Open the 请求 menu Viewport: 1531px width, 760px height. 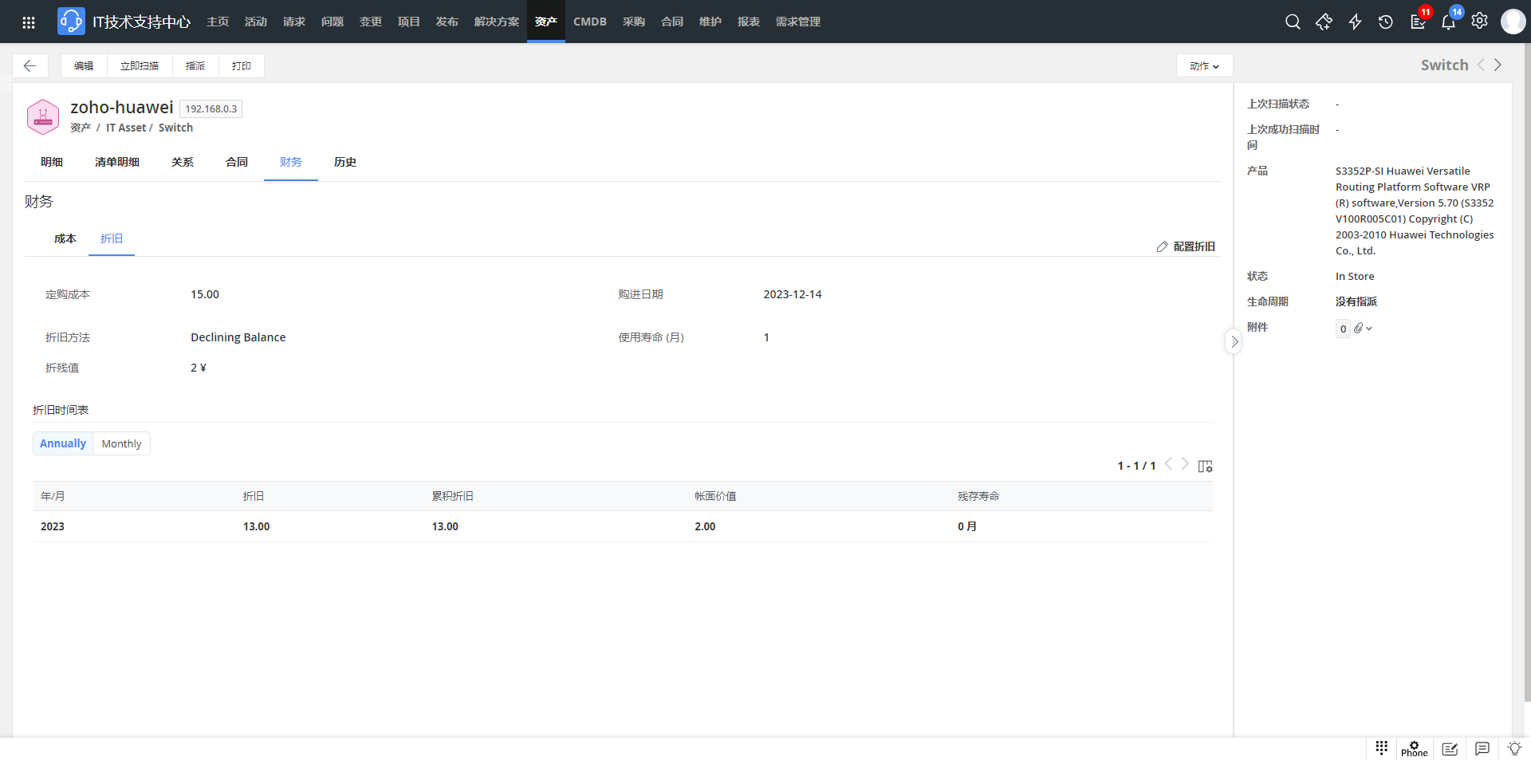[294, 22]
